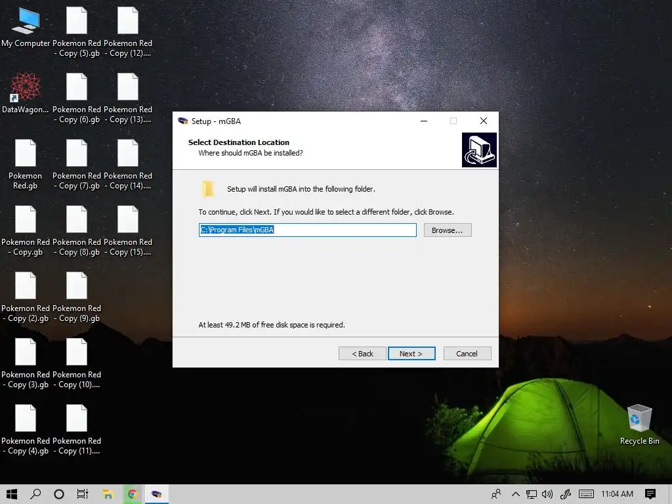Select Pokemon Red - Copy (3).gb file
Screen dimensions: 672x504
coord(26,364)
